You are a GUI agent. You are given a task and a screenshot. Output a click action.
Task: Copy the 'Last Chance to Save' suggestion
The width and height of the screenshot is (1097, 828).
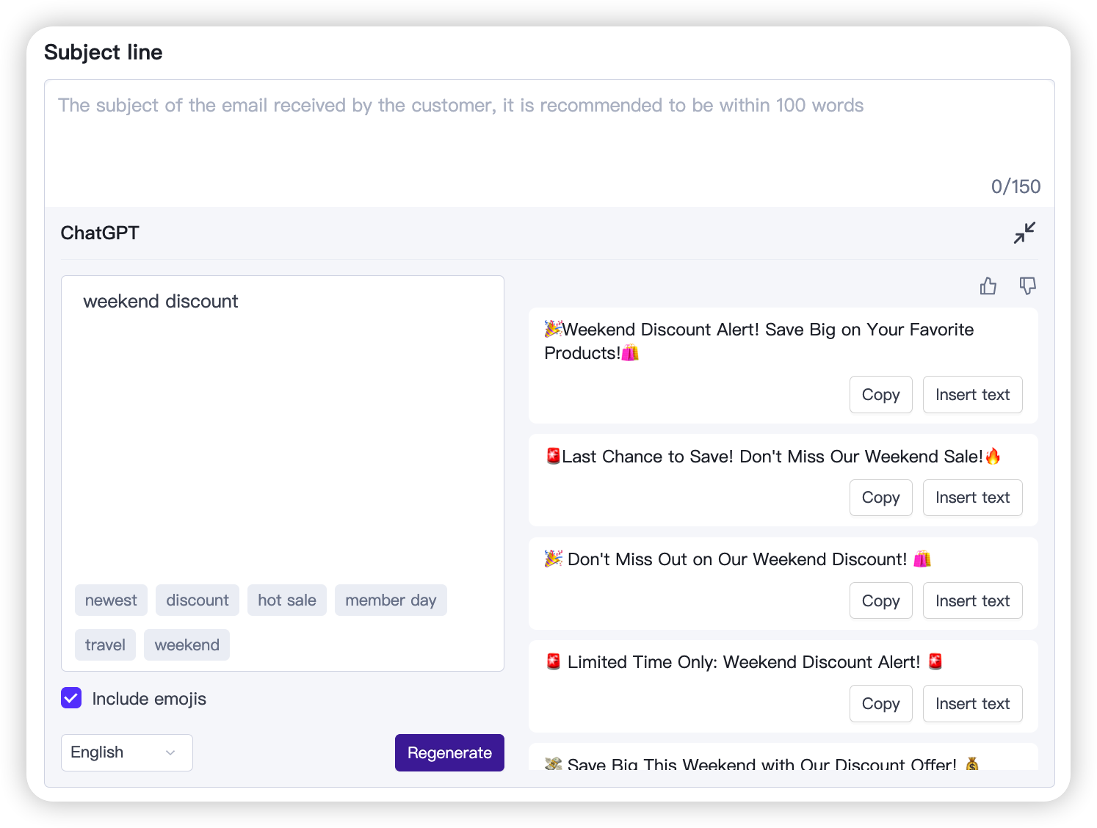click(880, 498)
